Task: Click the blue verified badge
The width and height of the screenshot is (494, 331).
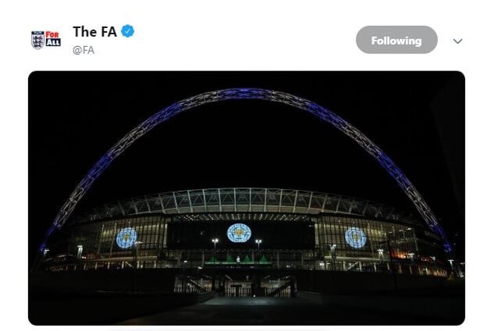Action: click(x=128, y=31)
